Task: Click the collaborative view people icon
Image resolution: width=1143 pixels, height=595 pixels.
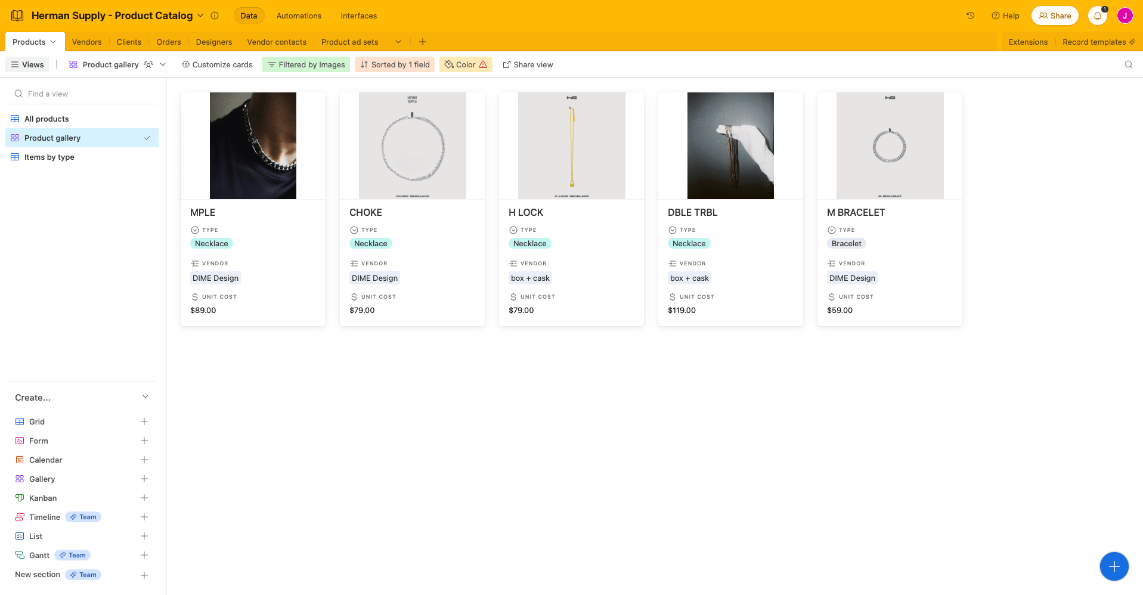Action: [148, 64]
